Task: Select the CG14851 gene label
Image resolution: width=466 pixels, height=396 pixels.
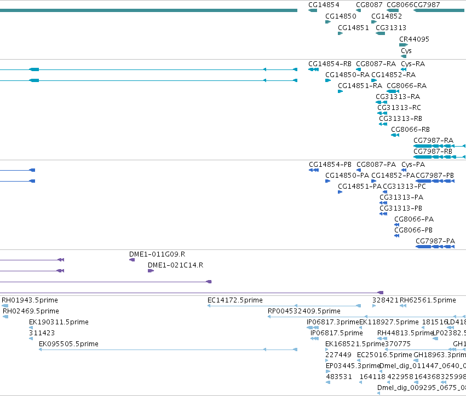Action: [x=353, y=28]
